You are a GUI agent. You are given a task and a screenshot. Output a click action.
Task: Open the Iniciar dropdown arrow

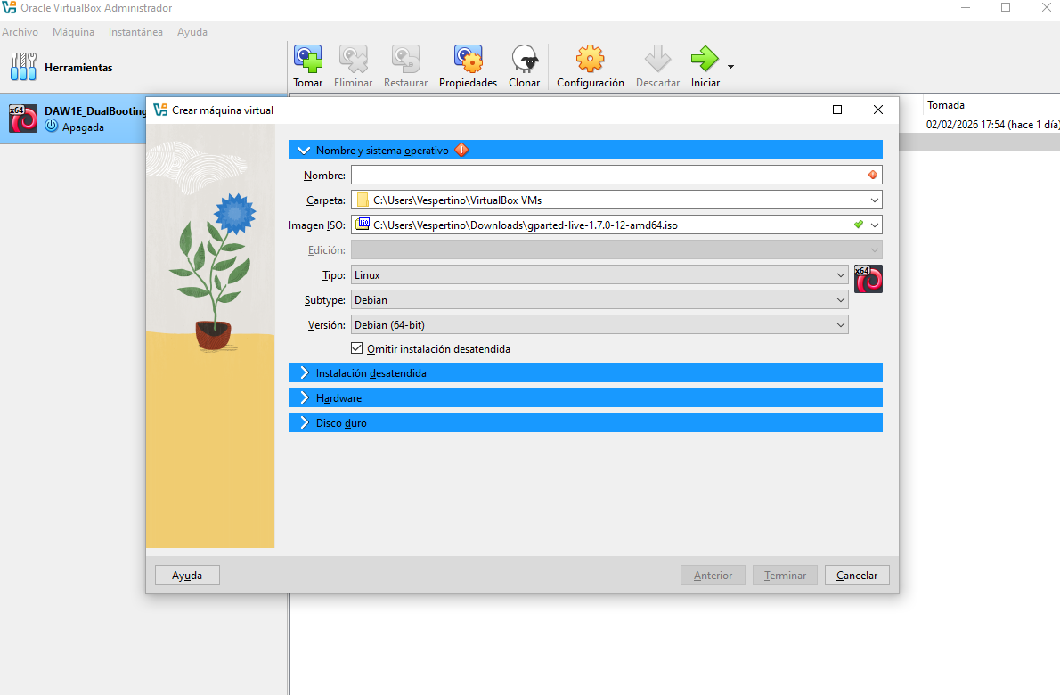(x=730, y=66)
